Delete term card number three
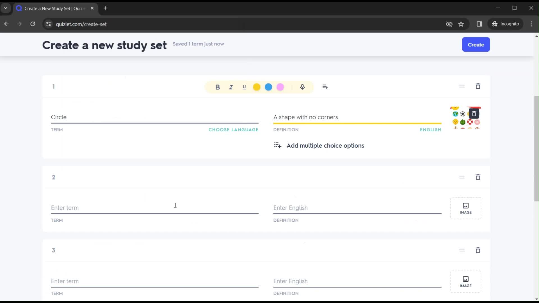The width and height of the screenshot is (539, 303). tap(478, 251)
